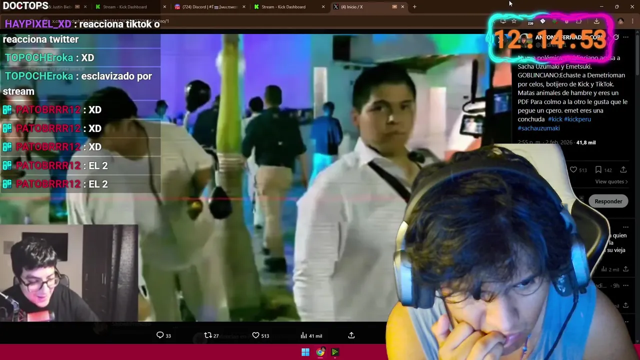Click the page scrollbar on right edge

pos(637,55)
